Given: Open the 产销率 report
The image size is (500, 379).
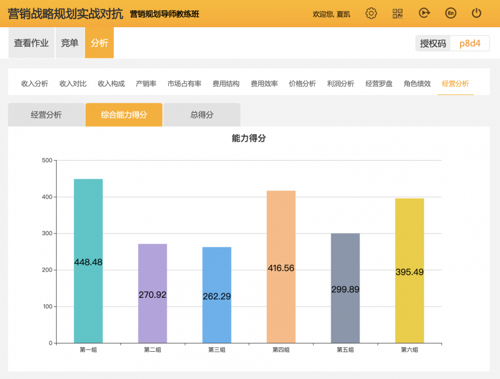Looking at the screenshot, I should 146,83.
